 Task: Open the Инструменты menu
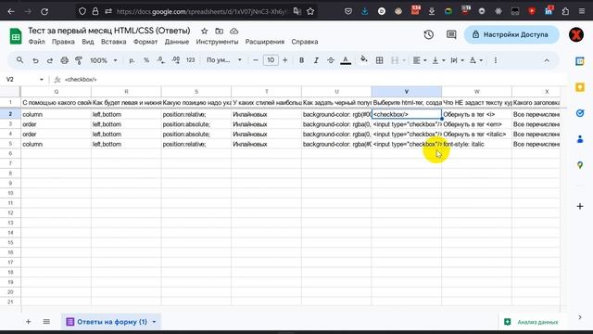[217, 42]
